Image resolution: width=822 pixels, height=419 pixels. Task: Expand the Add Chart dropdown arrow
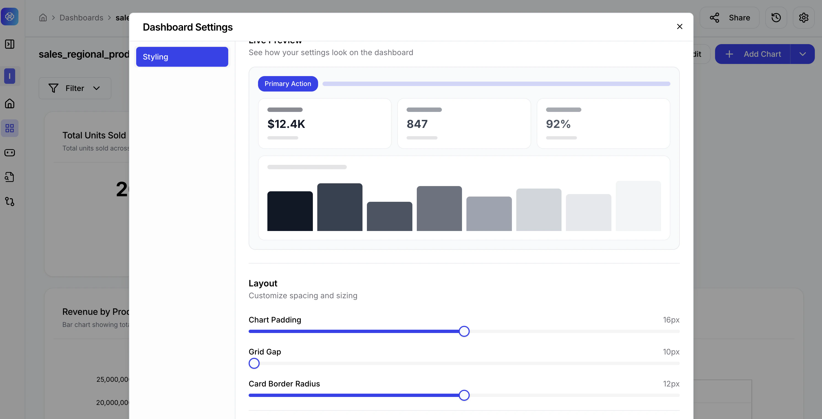pyautogui.click(x=802, y=54)
